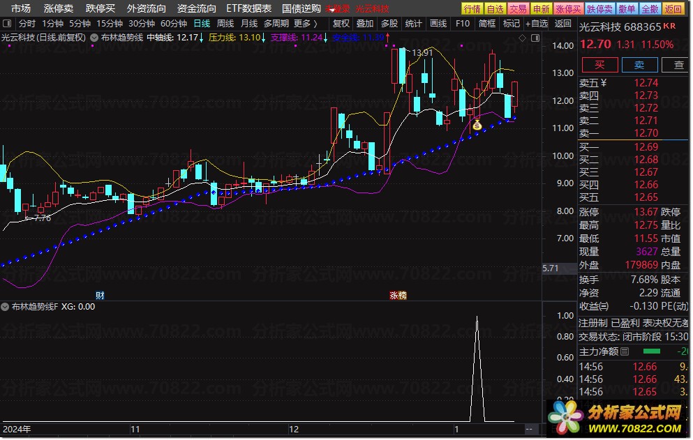This screenshot has height=440, width=693.
Task: Click the yellow 行情 button
Action: click(x=472, y=9)
